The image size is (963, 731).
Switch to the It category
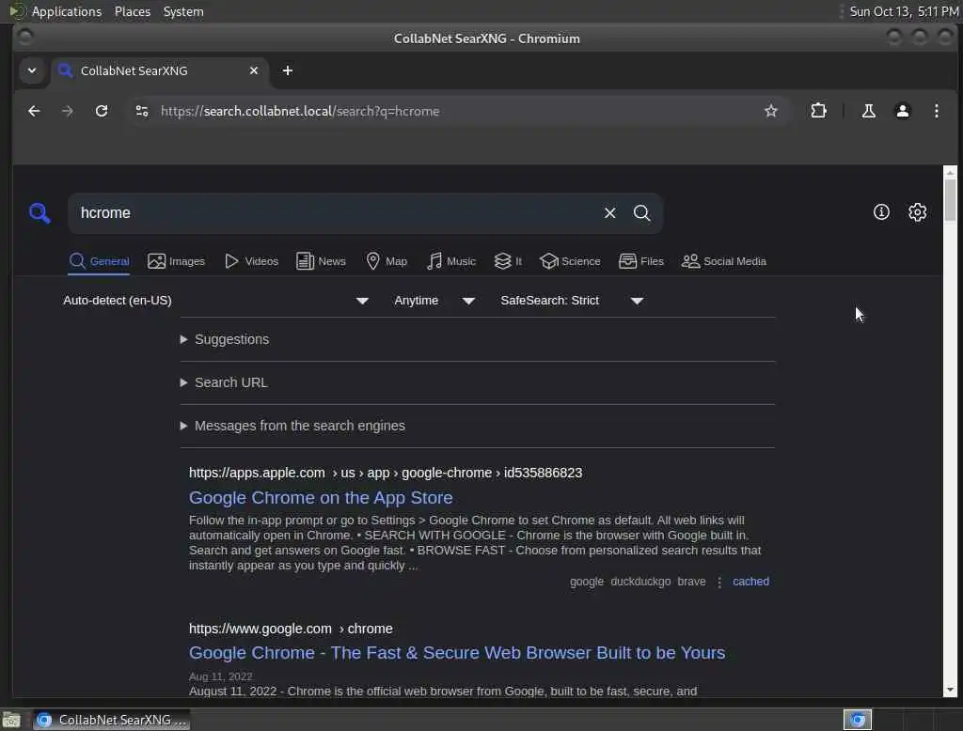coord(509,261)
